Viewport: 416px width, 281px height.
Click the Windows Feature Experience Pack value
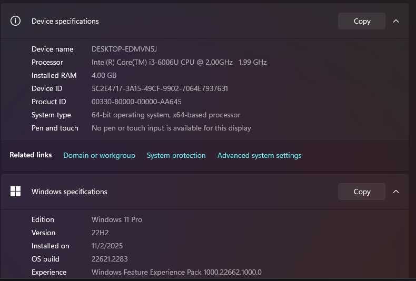(176, 272)
